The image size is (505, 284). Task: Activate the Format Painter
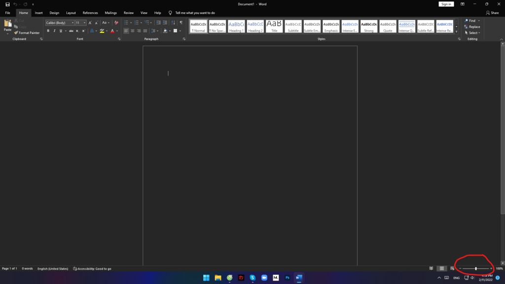pos(27,33)
